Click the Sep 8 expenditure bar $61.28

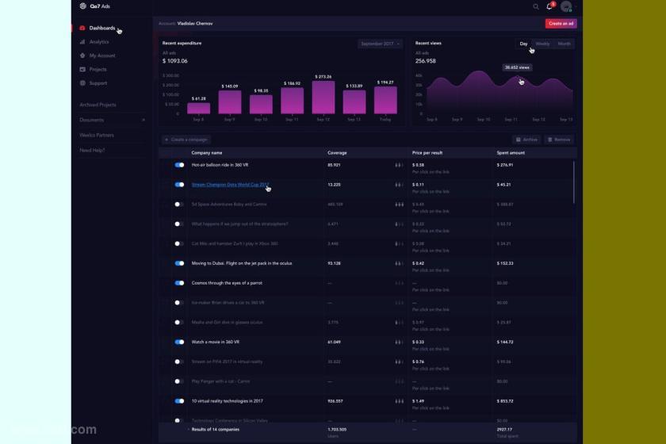tap(199, 109)
